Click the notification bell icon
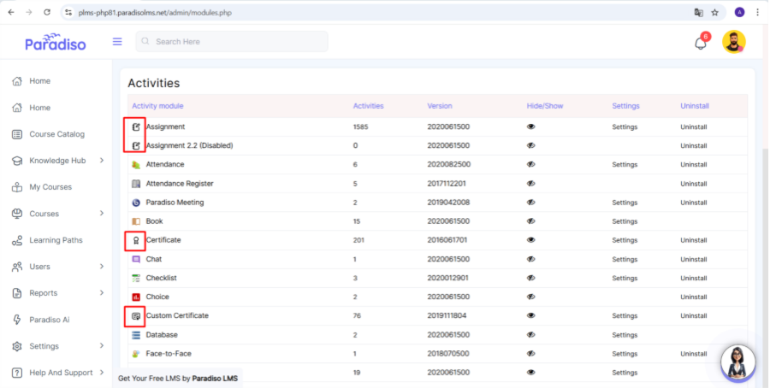 (x=700, y=43)
